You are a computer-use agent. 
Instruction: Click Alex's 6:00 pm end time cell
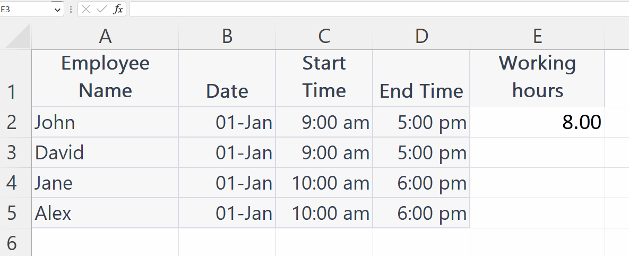[x=421, y=212]
